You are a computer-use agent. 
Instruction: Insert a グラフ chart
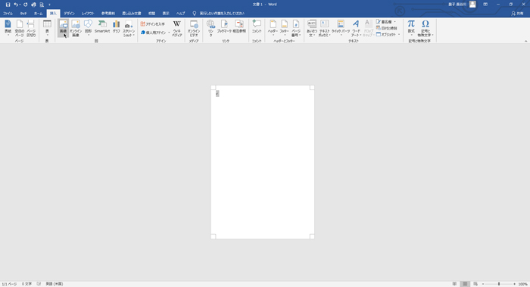[x=117, y=27]
